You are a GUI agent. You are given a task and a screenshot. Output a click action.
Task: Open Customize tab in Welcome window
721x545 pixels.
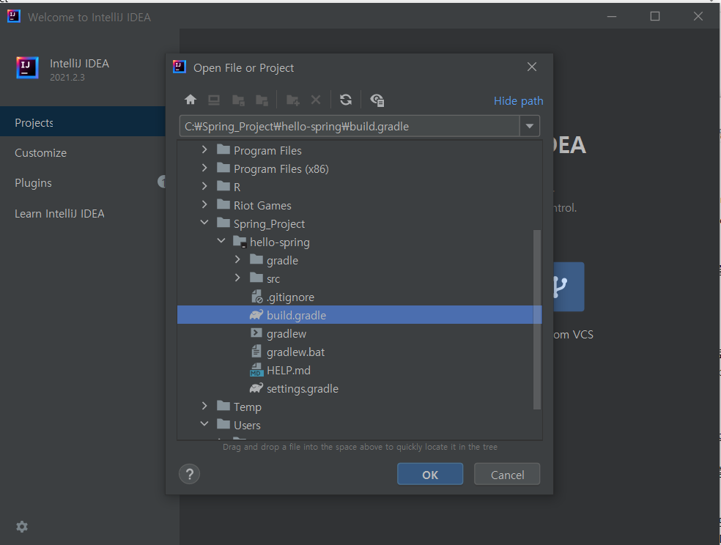point(83,152)
